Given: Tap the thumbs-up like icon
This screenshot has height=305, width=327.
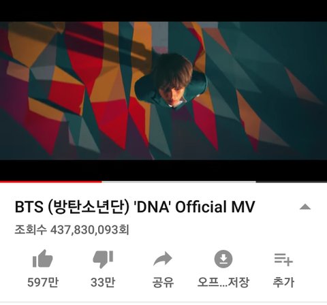Looking at the screenshot, I should pos(43,259).
